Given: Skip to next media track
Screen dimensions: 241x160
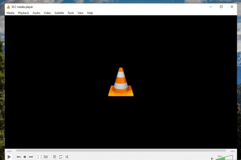Looking at the screenshot, I should click(31, 157).
